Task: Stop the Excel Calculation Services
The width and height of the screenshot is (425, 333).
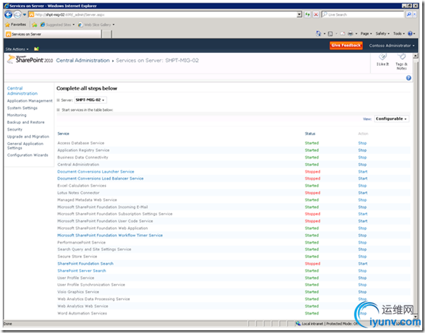Action: pyautogui.click(x=362, y=186)
